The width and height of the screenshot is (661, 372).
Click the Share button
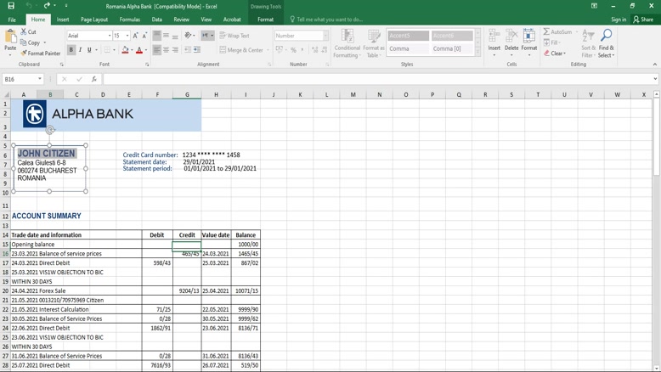pos(643,20)
